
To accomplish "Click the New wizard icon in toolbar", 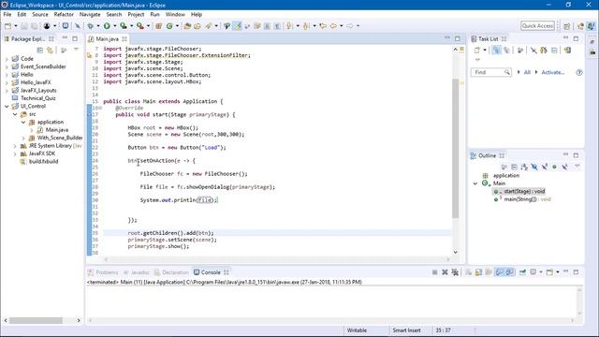I will tap(8, 26).
